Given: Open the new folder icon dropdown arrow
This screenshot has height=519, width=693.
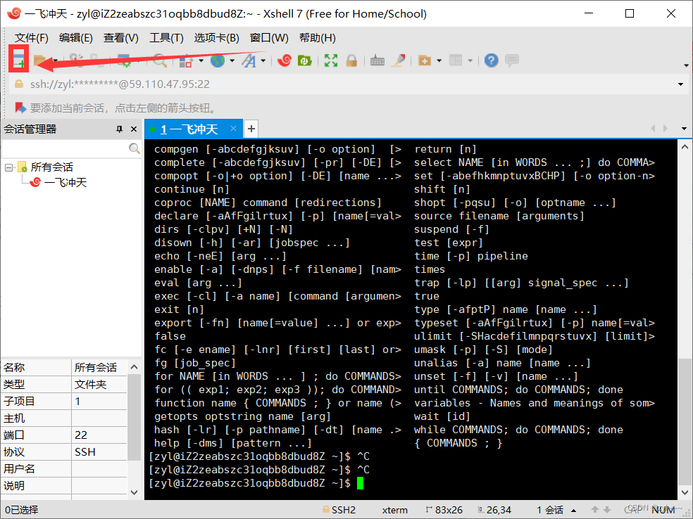Looking at the screenshot, I should click(x=439, y=60).
